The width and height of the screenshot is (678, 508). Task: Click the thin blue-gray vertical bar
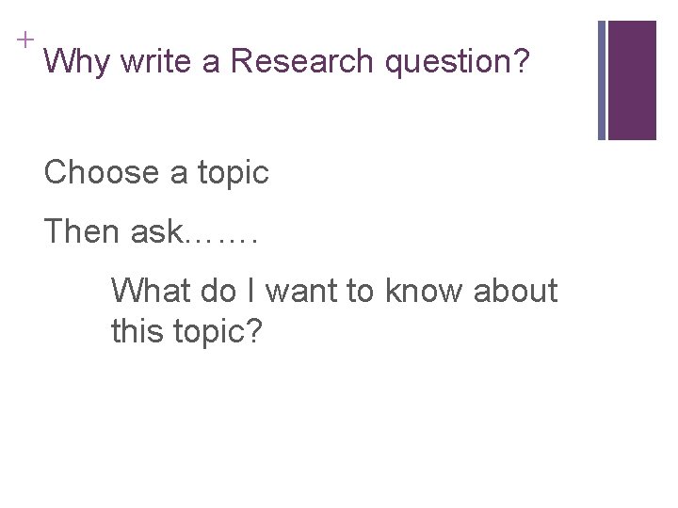click(603, 80)
